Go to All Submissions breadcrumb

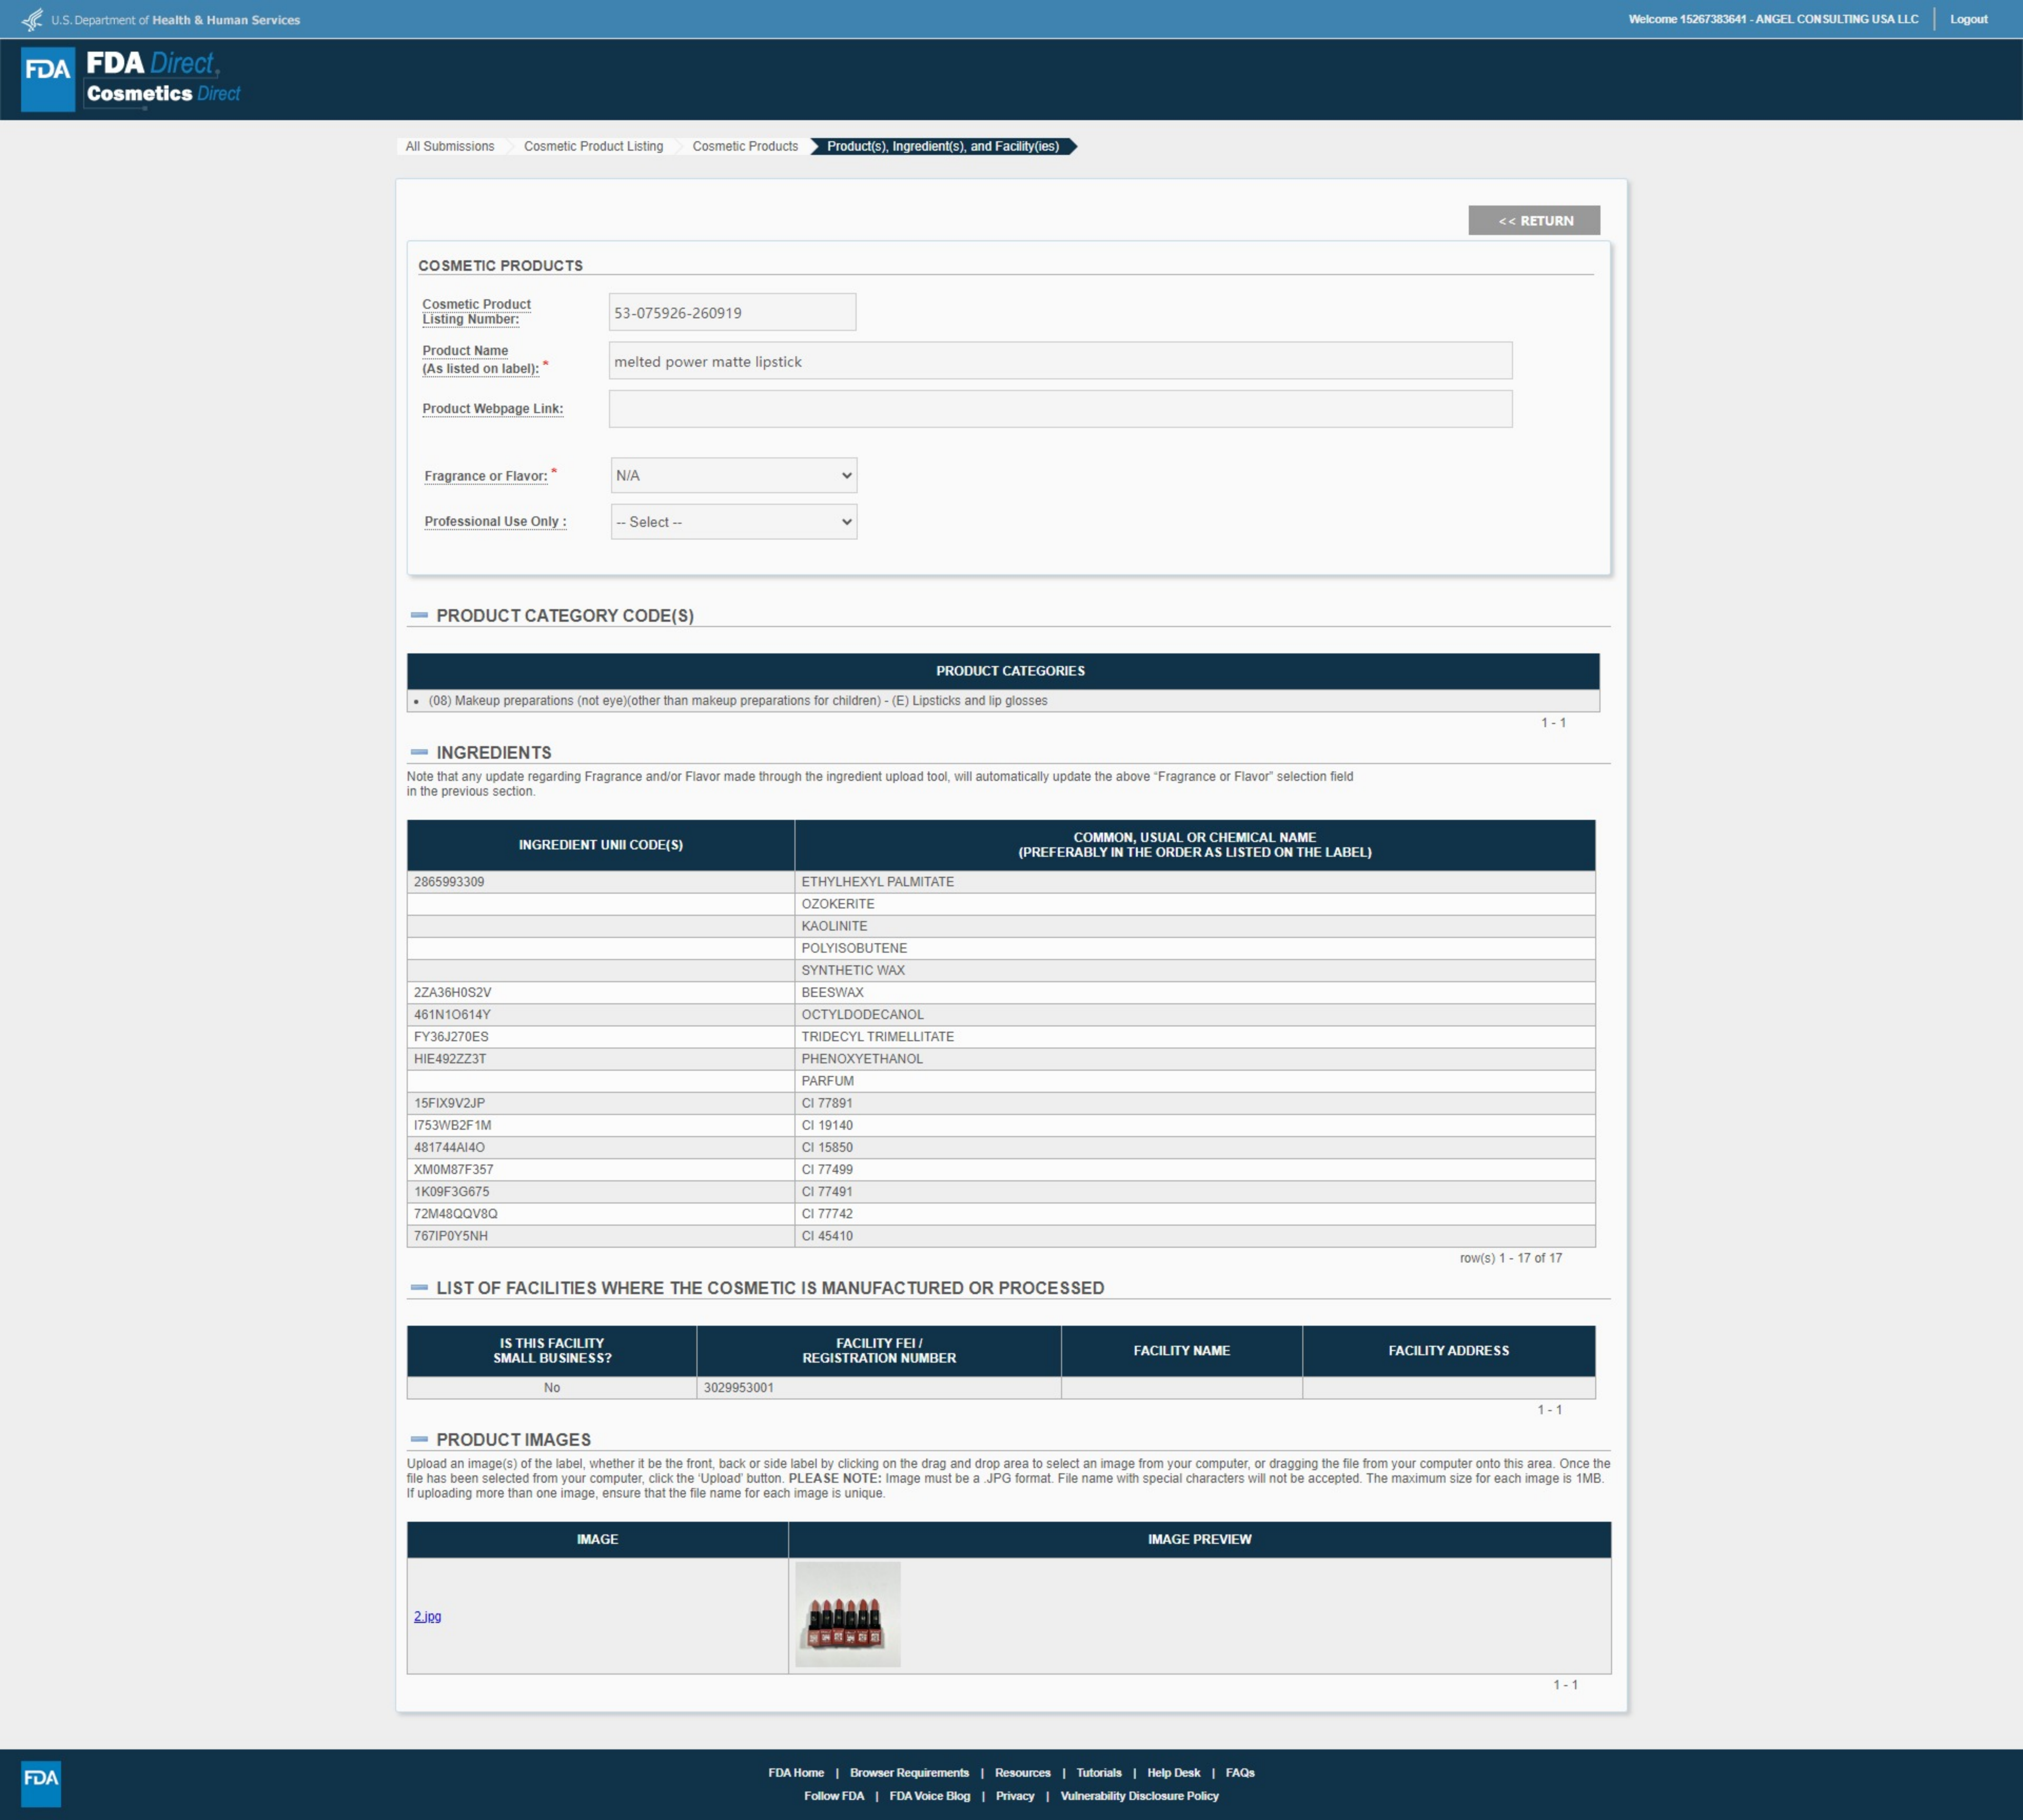coord(450,146)
